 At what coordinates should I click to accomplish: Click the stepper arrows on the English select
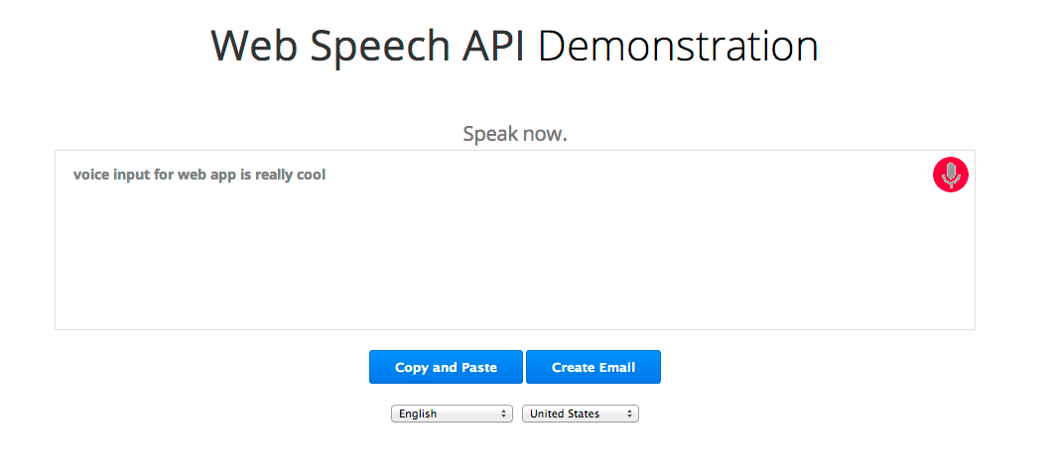pyautogui.click(x=504, y=414)
